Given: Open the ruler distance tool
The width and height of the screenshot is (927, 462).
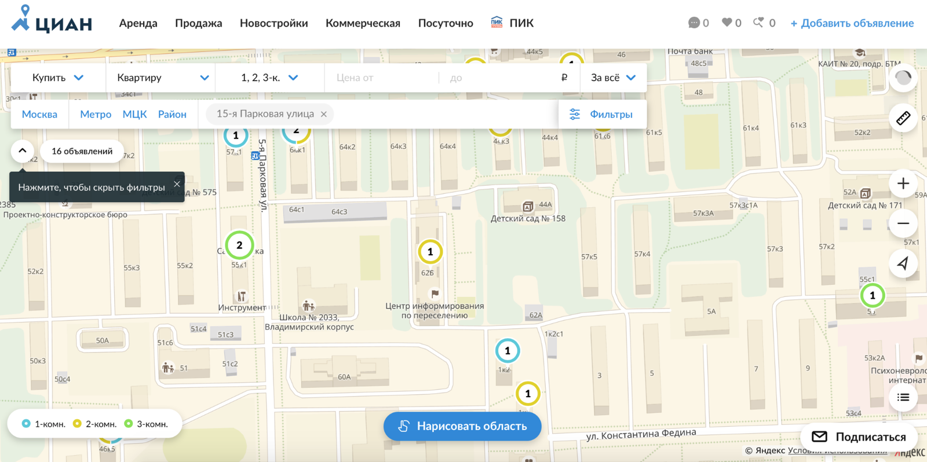Looking at the screenshot, I should (903, 118).
